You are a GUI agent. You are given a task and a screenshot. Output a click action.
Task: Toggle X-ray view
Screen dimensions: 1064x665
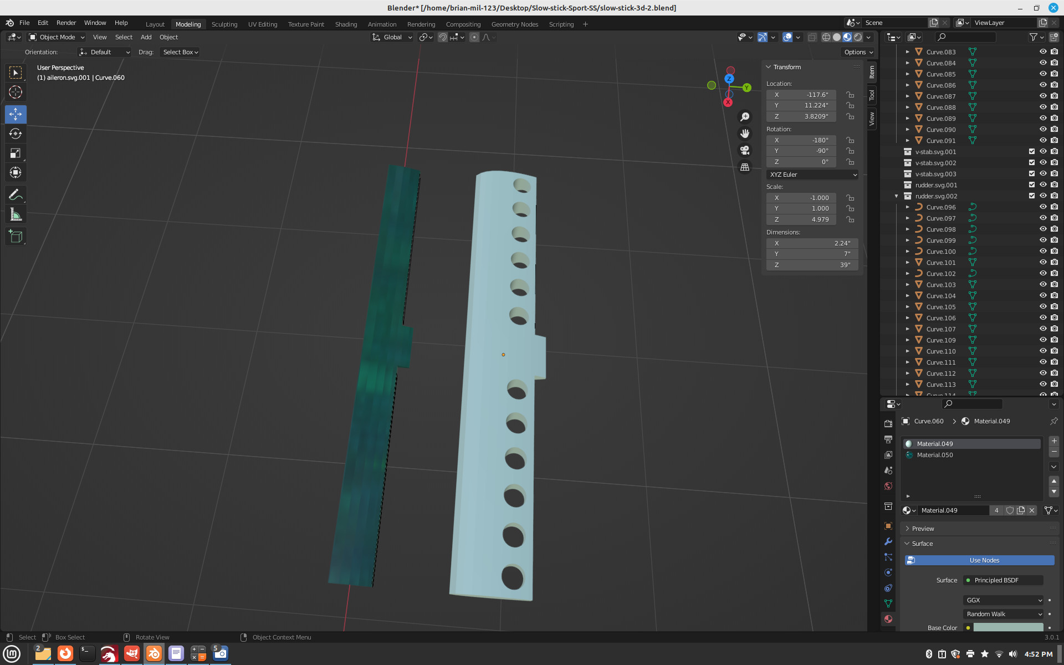812,37
